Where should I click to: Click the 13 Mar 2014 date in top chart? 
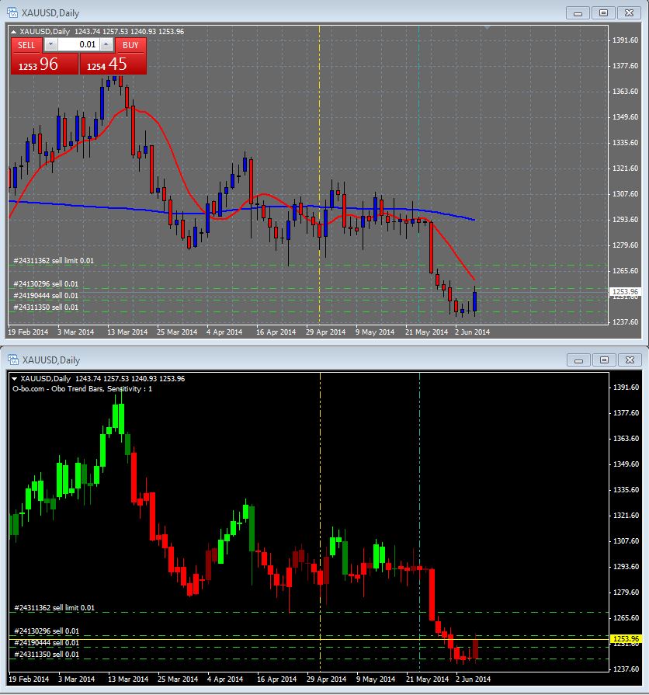point(127,332)
